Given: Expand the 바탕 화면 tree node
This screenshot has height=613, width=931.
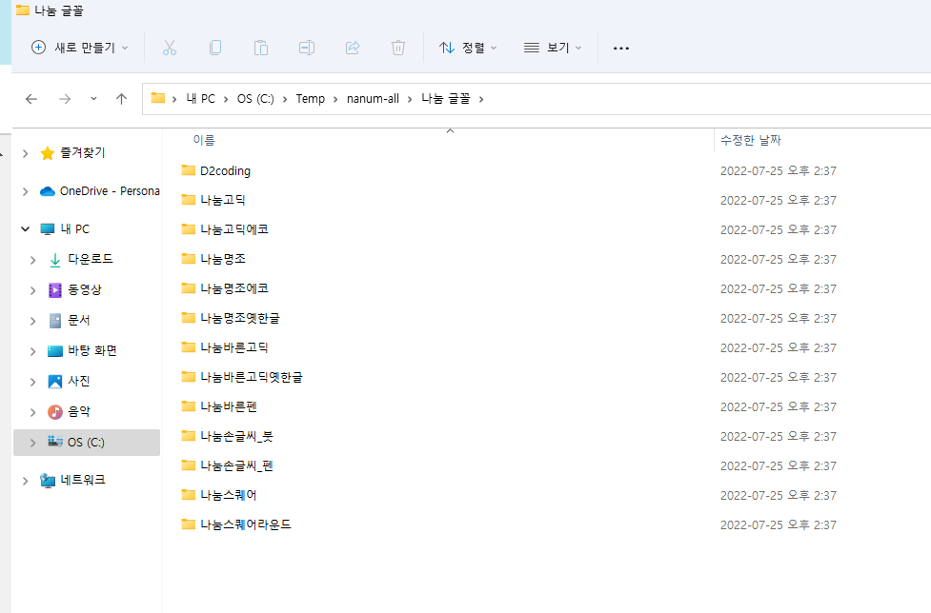Looking at the screenshot, I should coord(32,351).
